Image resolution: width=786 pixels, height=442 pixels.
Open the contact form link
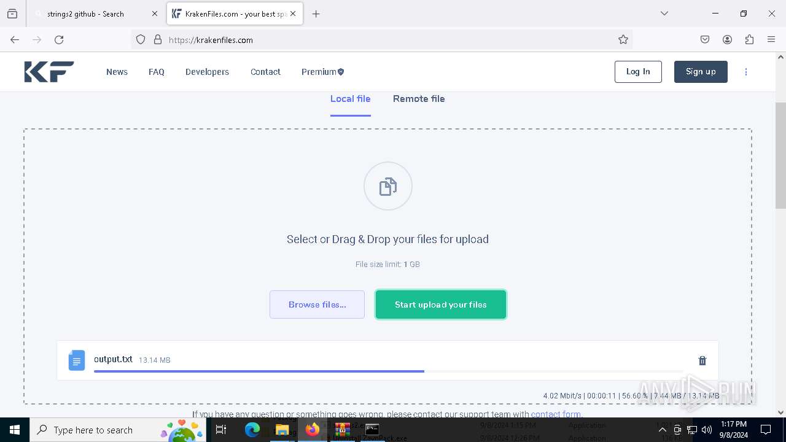pos(556,414)
